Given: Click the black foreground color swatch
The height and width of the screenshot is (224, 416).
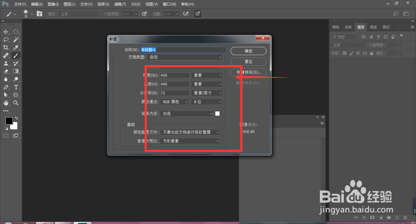Looking at the screenshot, I should [x=9, y=121].
